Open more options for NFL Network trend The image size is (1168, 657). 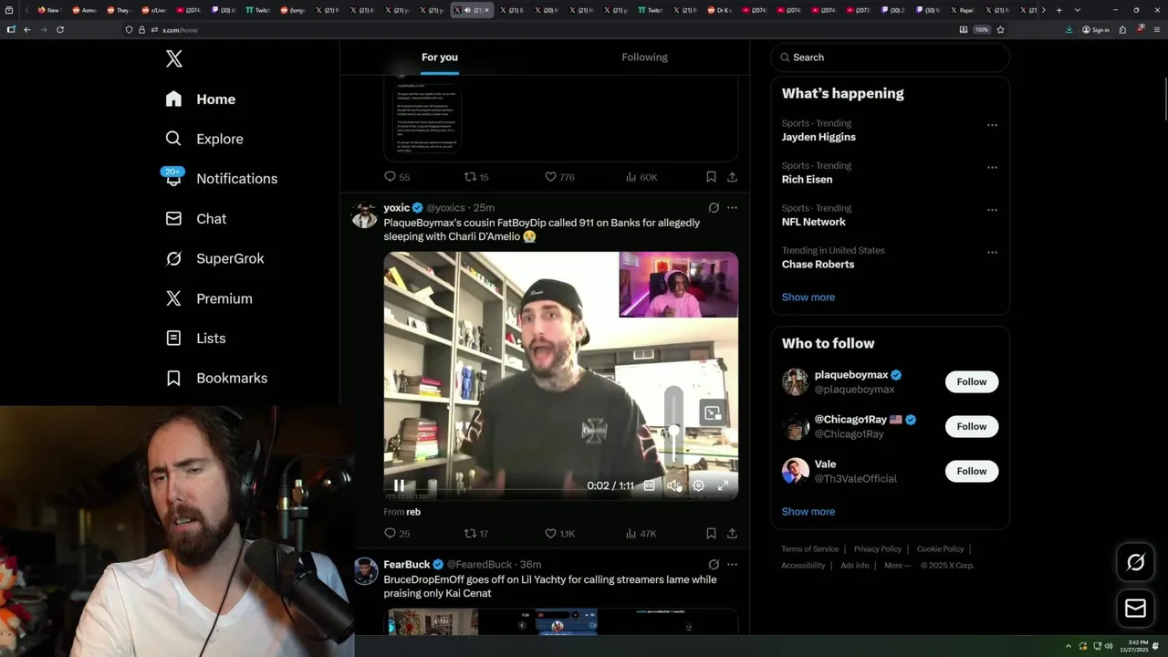click(x=992, y=210)
